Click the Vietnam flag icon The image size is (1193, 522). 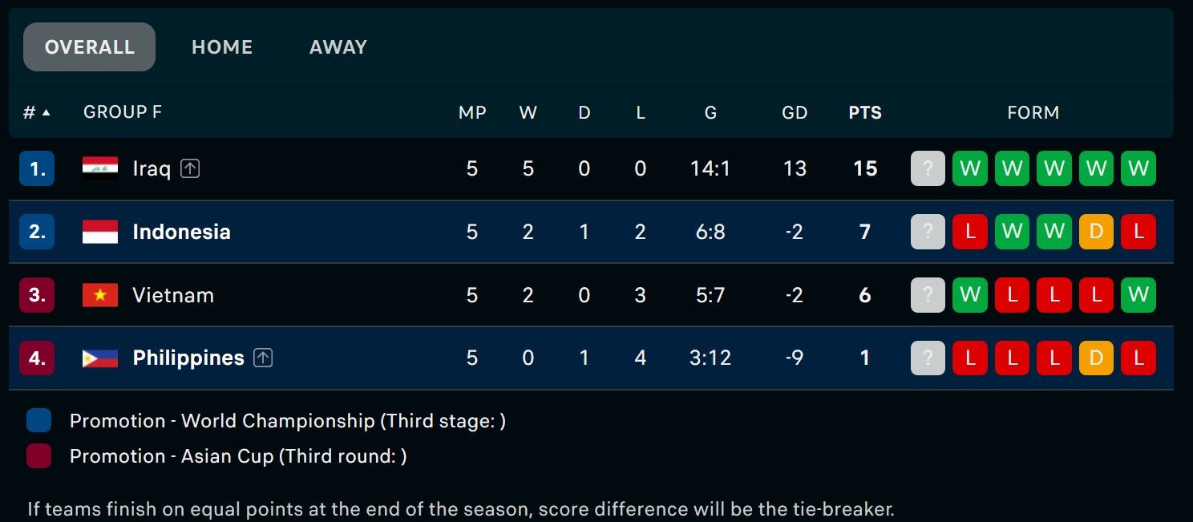point(100,295)
